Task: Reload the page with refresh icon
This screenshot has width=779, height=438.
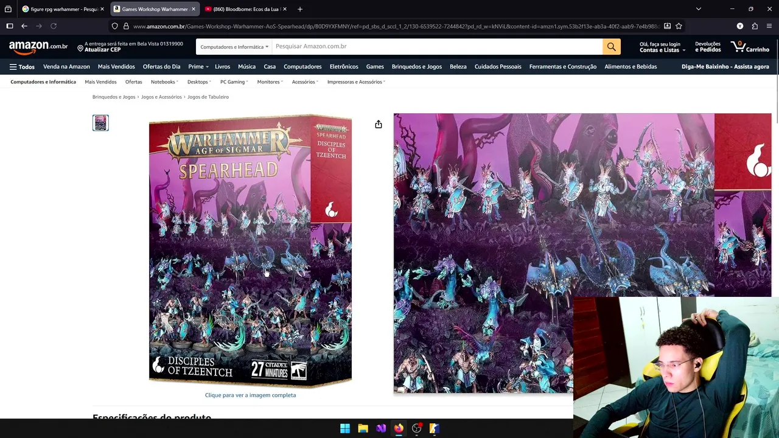Action: (54, 26)
